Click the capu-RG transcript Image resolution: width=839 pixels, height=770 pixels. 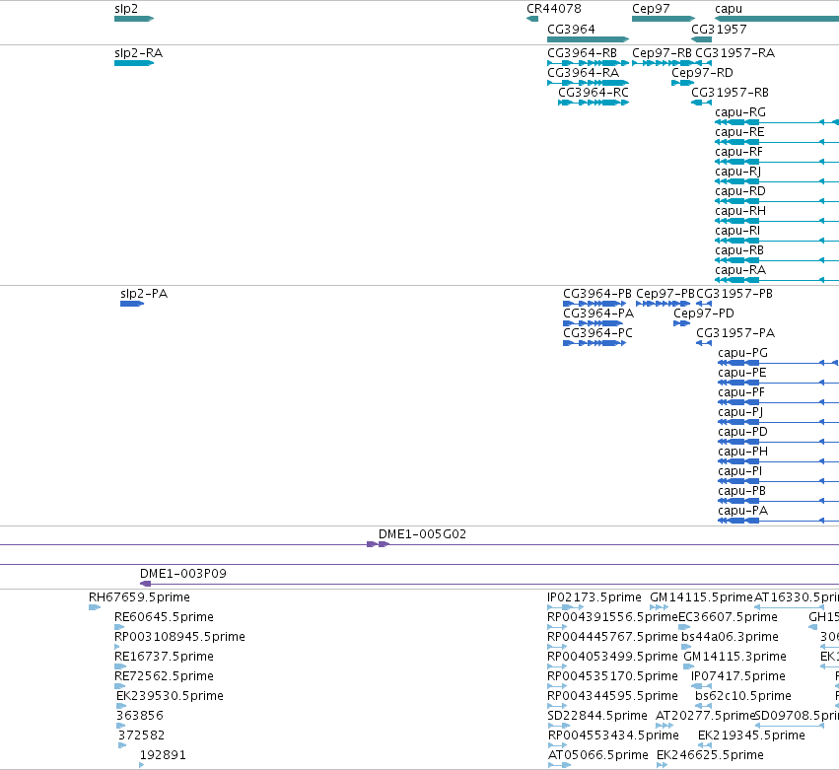[777, 122]
